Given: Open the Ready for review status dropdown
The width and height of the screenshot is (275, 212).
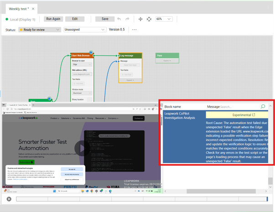Looking at the screenshot, I should point(40,30).
